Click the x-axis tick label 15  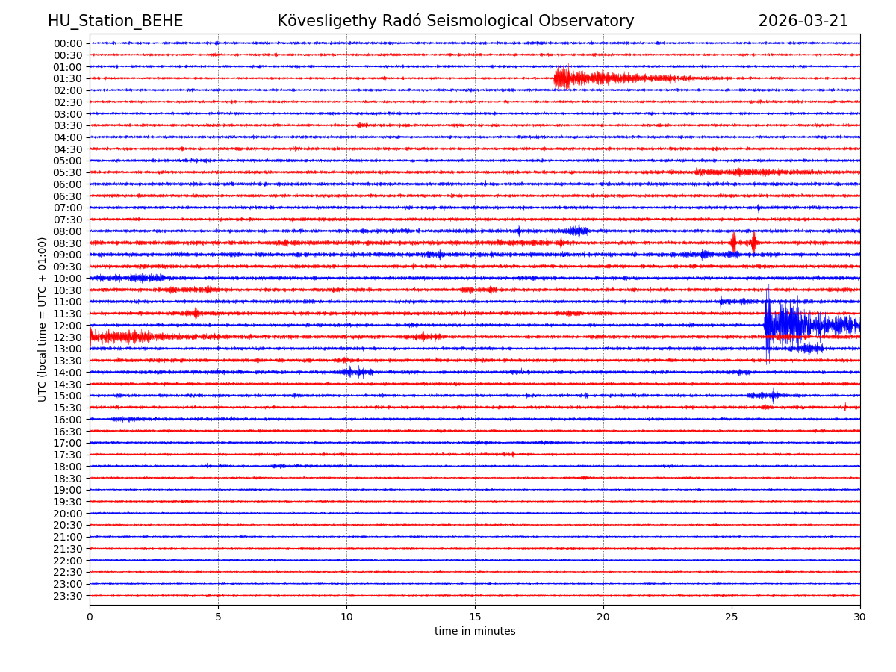tap(475, 617)
